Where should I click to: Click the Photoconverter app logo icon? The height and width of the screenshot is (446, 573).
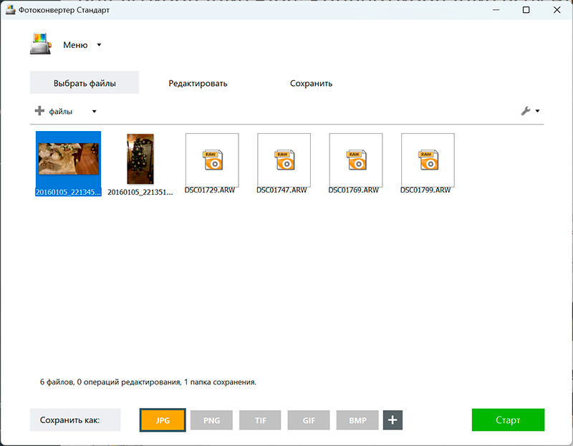(41, 44)
